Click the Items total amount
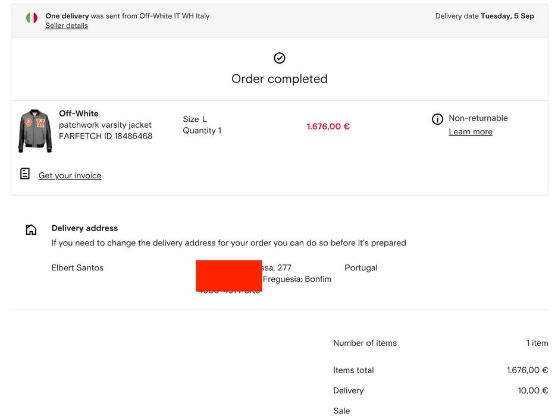The width and height of the screenshot is (558, 416). pos(527,370)
